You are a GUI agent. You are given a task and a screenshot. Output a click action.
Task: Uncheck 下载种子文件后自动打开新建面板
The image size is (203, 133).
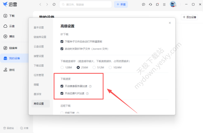[x=62, y=41]
